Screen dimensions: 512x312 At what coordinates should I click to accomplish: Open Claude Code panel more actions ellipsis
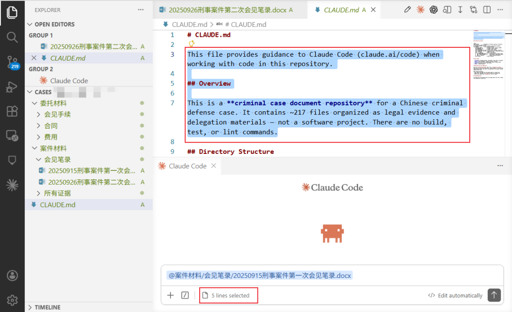click(x=500, y=166)
